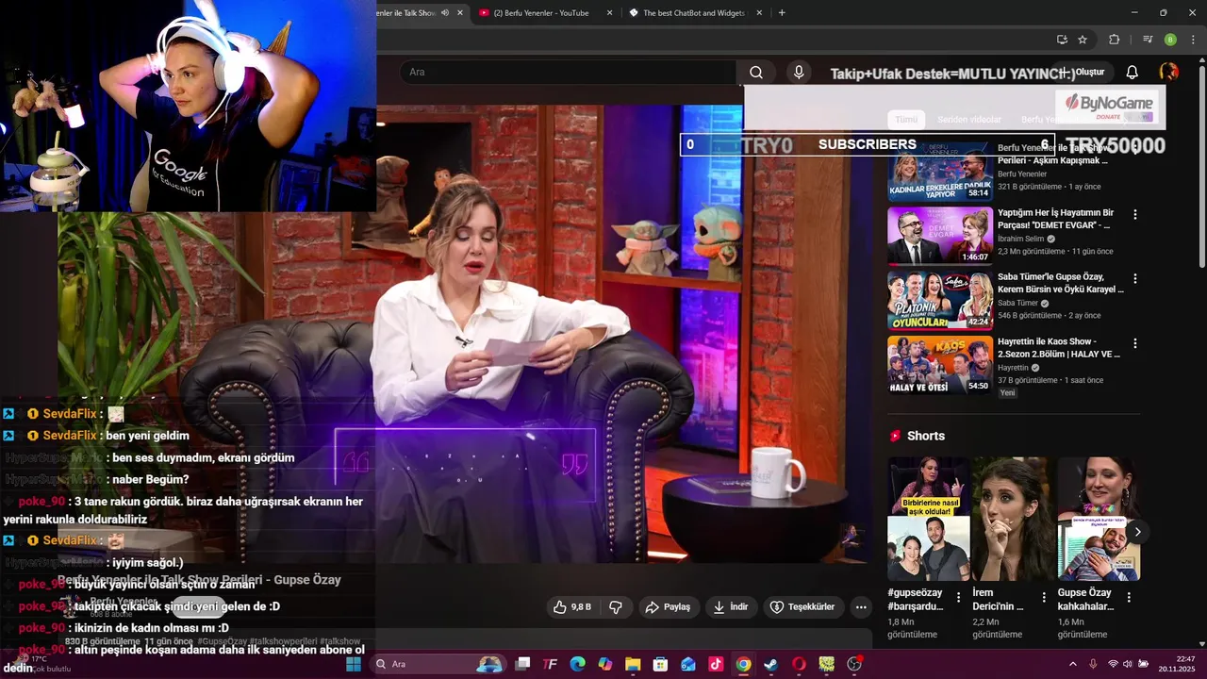
Task: Open TikTok app from taskbar
Action: 716,664
